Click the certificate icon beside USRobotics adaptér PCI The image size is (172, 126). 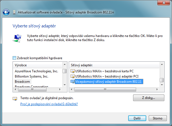(73, 76)
